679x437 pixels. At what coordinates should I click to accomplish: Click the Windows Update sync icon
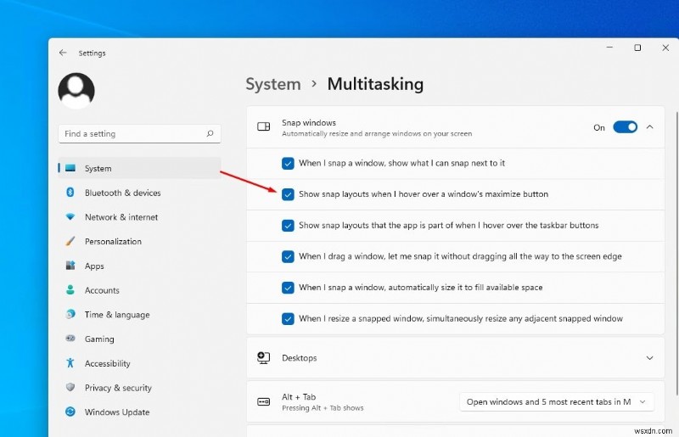(70, 412)
